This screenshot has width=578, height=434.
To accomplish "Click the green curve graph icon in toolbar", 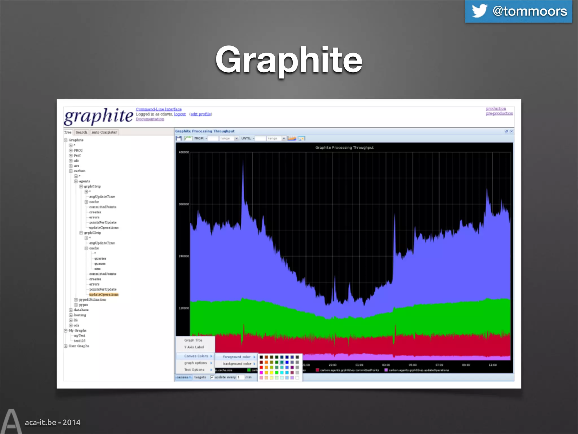I will pos(188,138).
